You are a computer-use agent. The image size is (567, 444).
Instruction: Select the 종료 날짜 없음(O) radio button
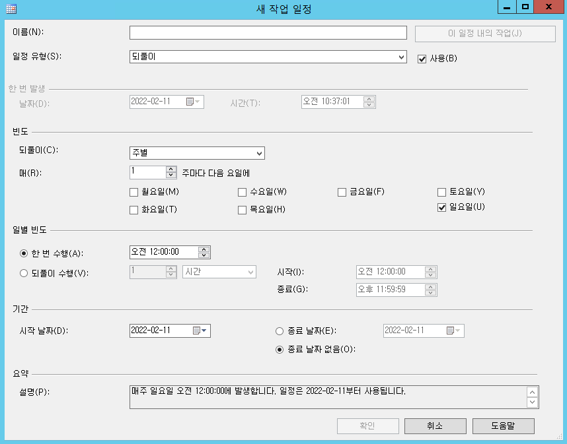point(279,350)
